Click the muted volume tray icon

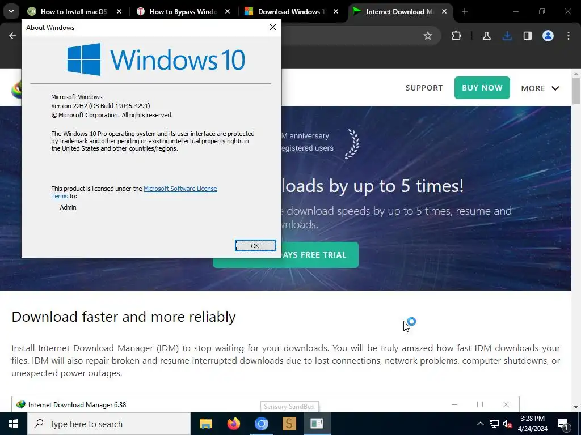pyautogui.click(x=507, y=424)
